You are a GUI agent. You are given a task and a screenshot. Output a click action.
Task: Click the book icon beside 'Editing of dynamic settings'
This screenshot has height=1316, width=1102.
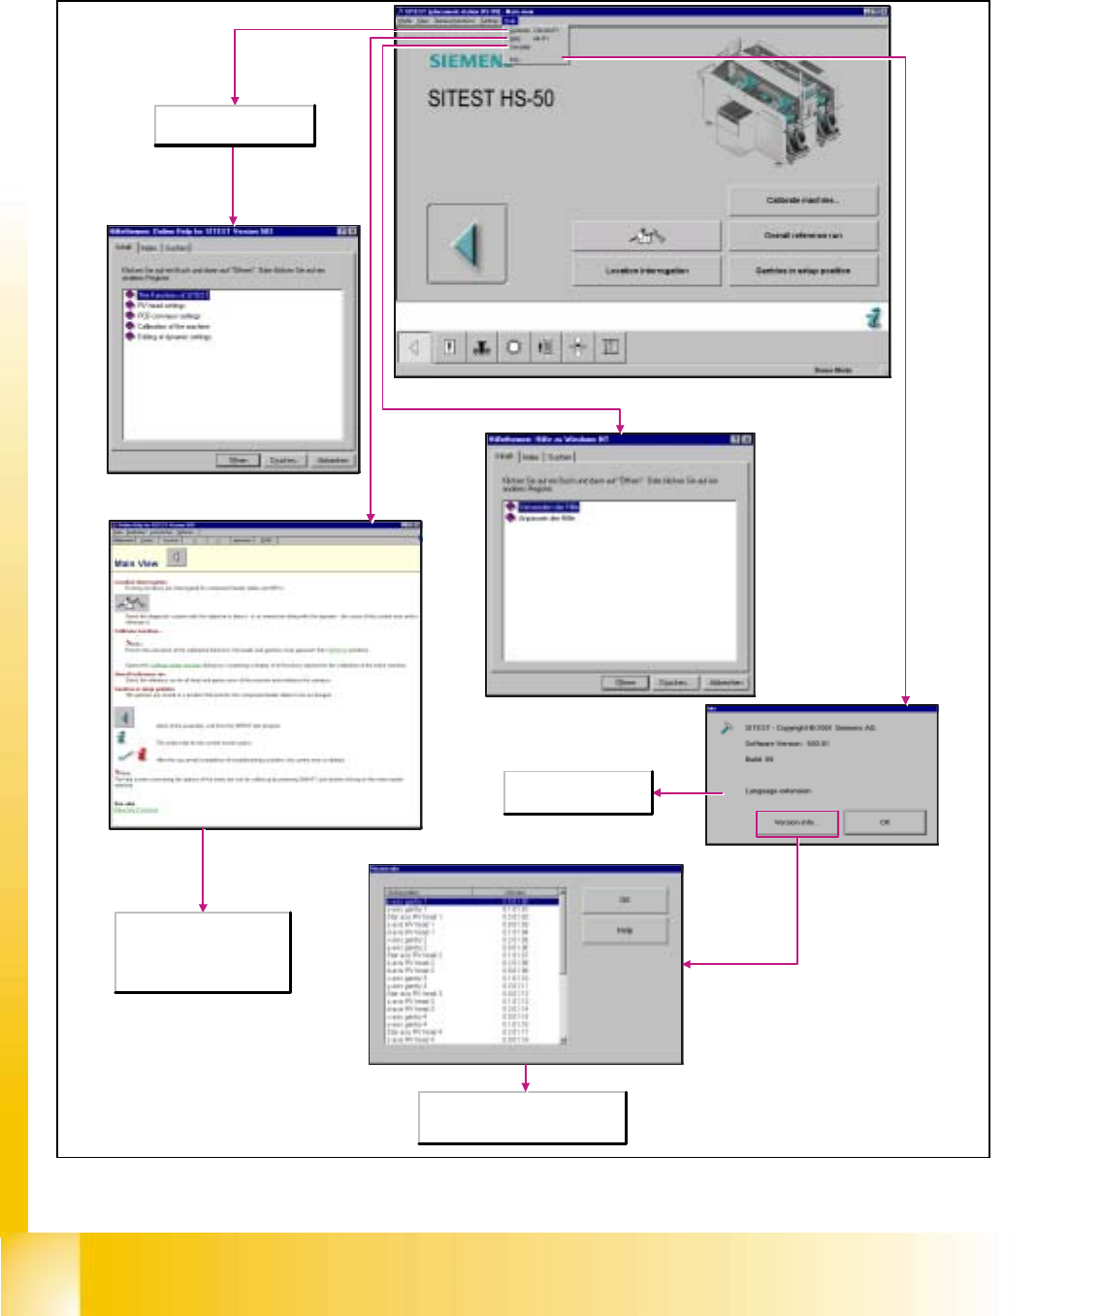(x=130, y=337)
